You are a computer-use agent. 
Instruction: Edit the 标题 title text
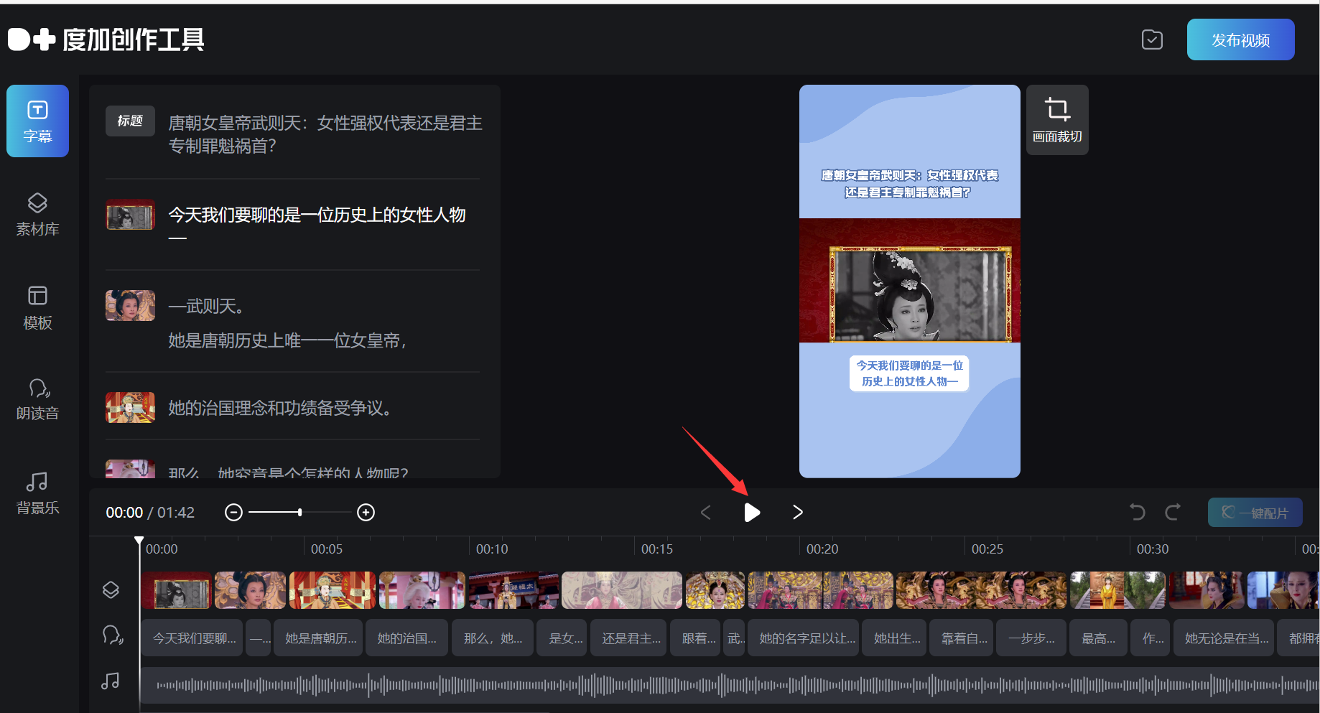tap(325, 134)
